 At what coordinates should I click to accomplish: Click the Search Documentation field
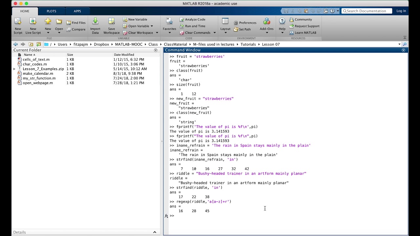(x=367, y=11)
